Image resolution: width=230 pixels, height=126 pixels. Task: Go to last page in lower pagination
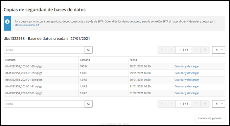205,104
